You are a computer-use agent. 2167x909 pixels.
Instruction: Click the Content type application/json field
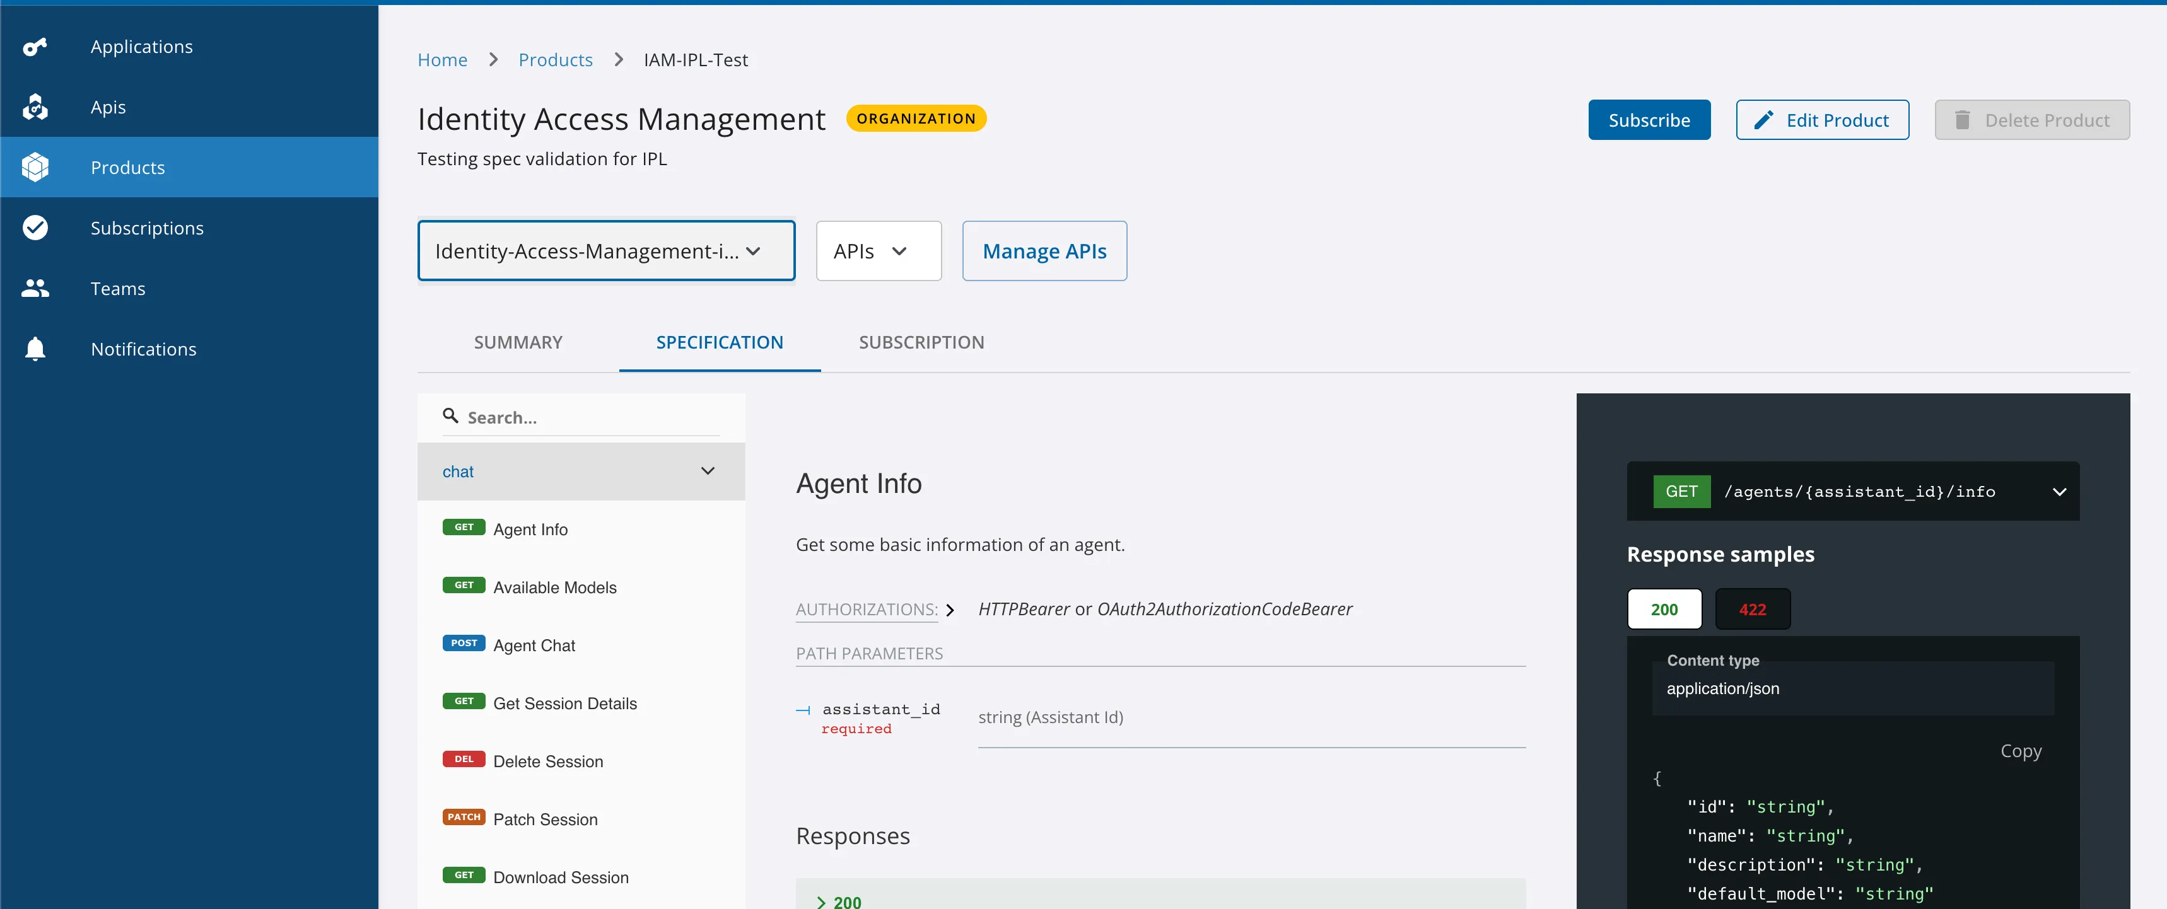(x=1852, y=688)
